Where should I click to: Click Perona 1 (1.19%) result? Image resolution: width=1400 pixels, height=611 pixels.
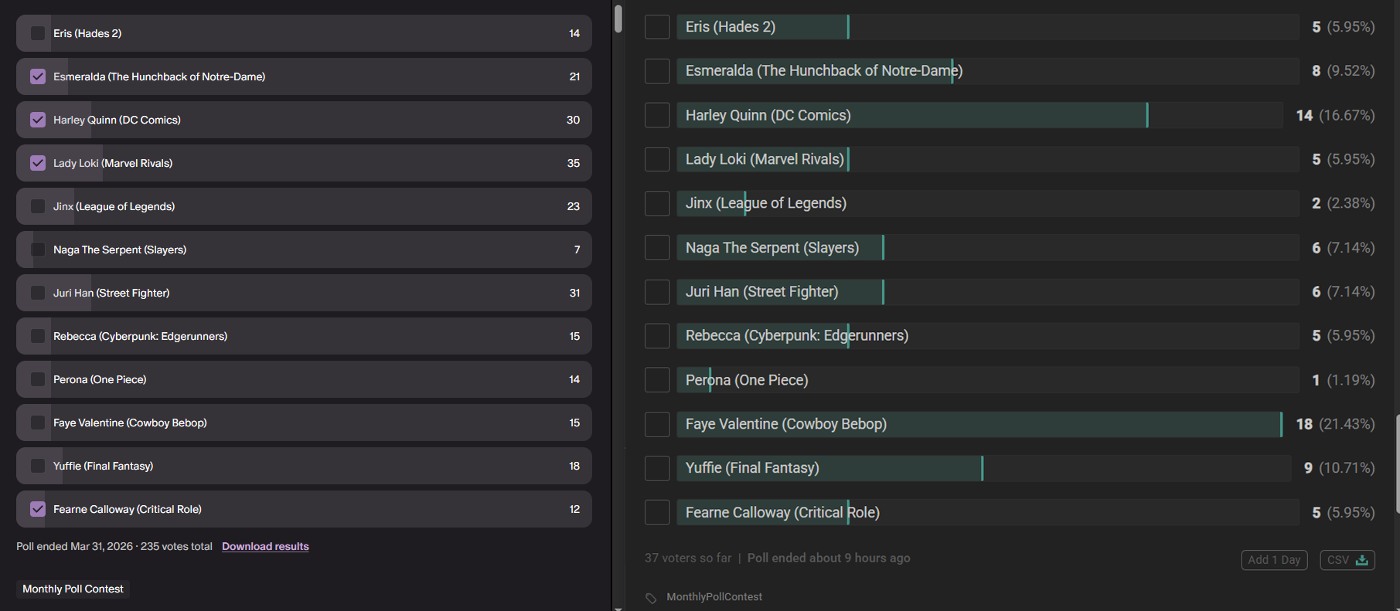pos(1344,380)
